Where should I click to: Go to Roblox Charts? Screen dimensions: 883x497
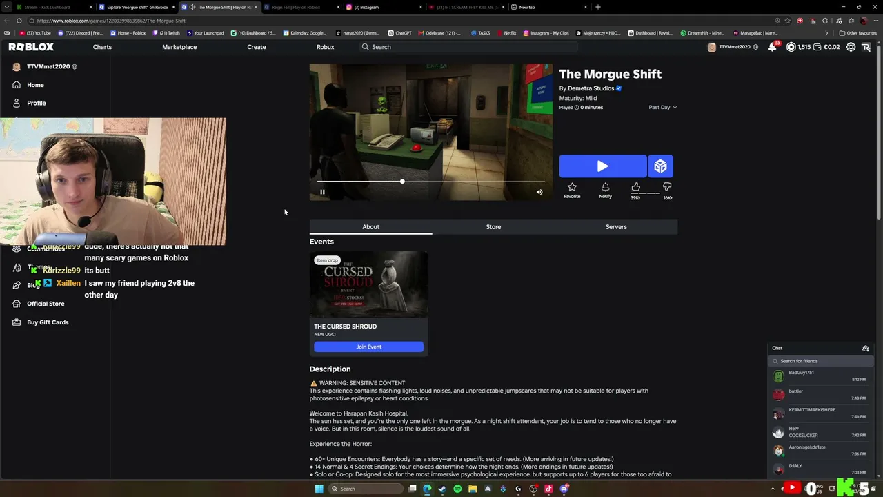(102, 47)
